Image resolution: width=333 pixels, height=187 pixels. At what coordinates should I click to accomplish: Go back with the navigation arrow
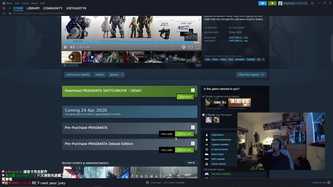tap(4, 8)
